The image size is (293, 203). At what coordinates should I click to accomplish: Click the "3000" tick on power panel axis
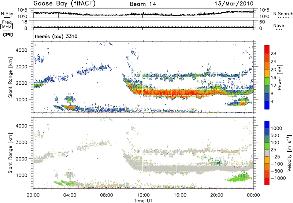[x=22, y=67]
